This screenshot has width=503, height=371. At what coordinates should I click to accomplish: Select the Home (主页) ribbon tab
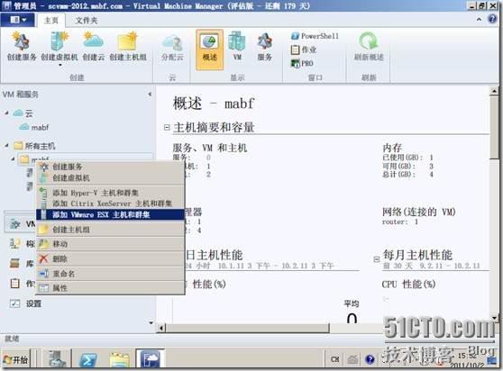click(51, 21)
